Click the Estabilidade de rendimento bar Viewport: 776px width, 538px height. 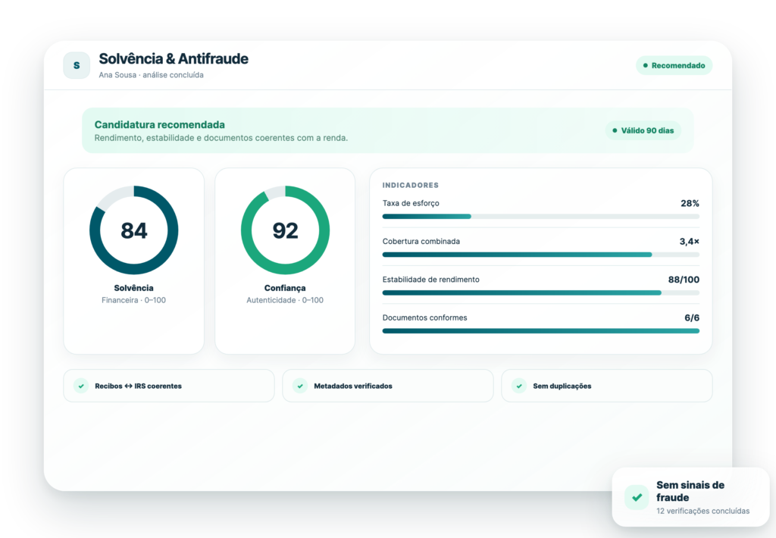point(541,292)
